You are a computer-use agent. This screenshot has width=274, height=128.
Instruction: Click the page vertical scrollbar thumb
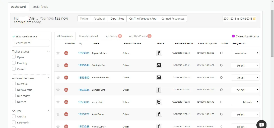pyautogui.click(x=272, y=33)
